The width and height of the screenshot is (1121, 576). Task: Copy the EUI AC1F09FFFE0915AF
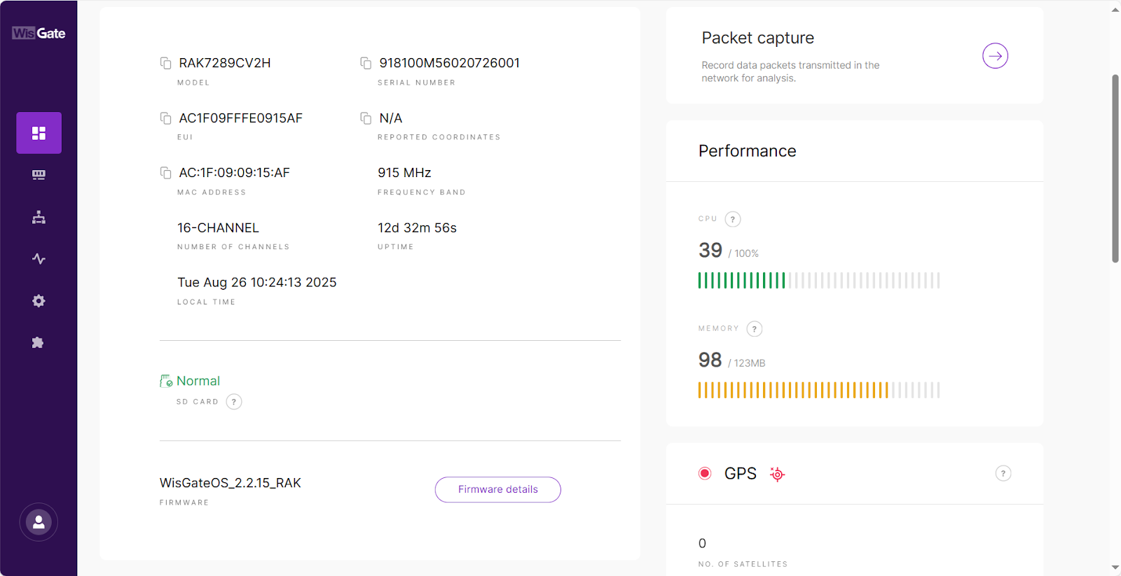166,118
